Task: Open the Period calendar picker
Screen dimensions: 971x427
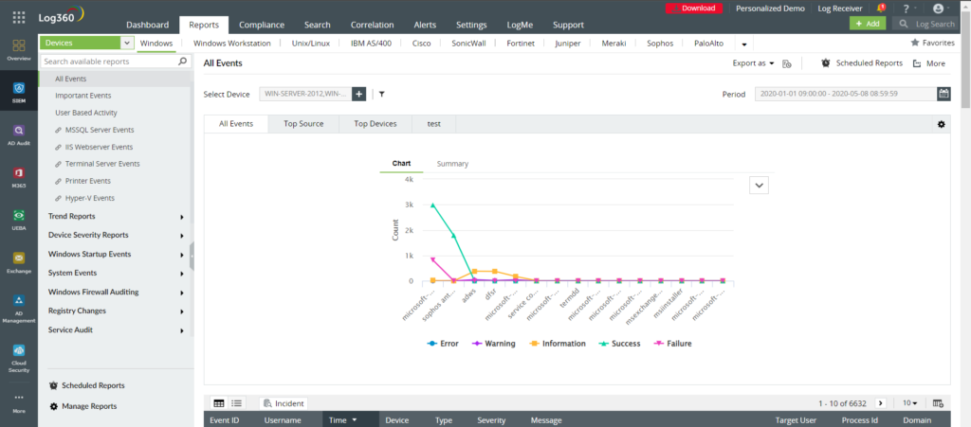Action: (x=944, y=94)
